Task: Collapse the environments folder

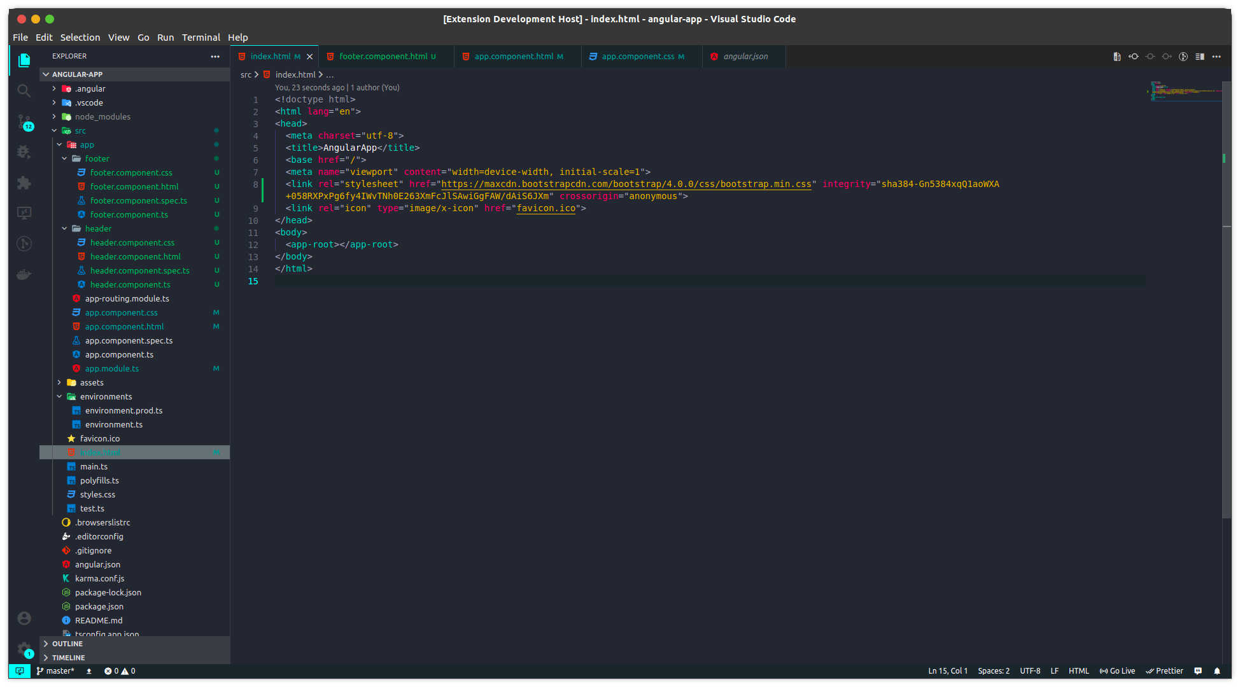Action: tap(134, 396)
